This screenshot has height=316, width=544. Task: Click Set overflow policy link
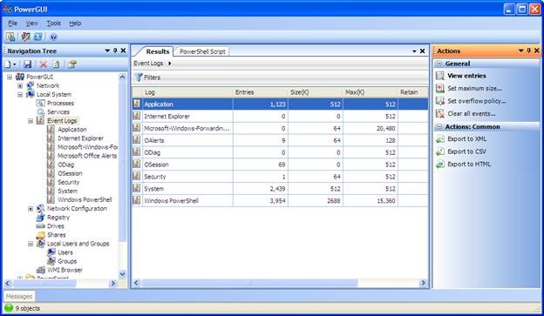point(477,101)
